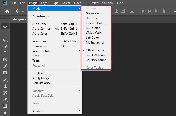176x116 pixels.
Task: Switch color mode to CMYK Color
Action: point(96,33)
